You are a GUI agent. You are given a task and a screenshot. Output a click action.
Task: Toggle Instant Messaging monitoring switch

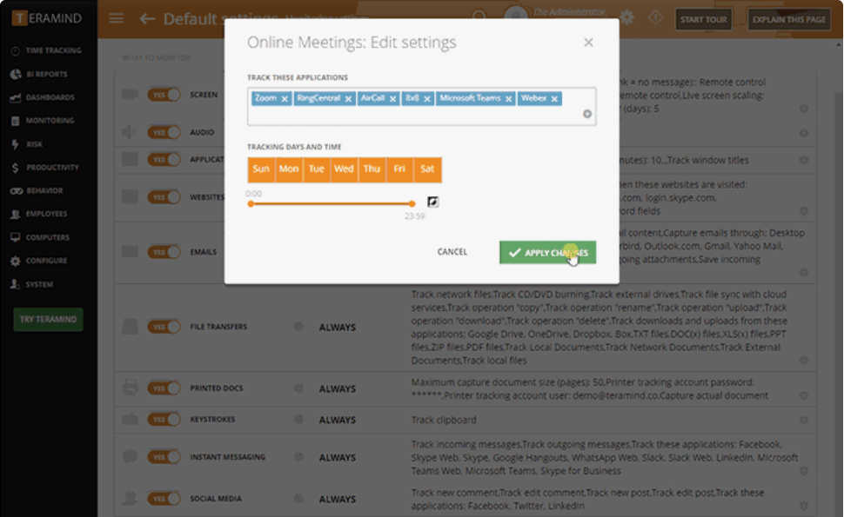point(164,457)
